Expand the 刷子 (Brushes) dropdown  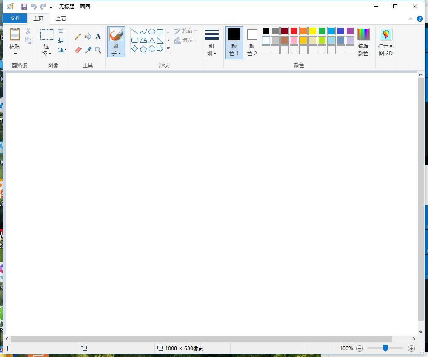pyautogui.click(x=116, y=52)
